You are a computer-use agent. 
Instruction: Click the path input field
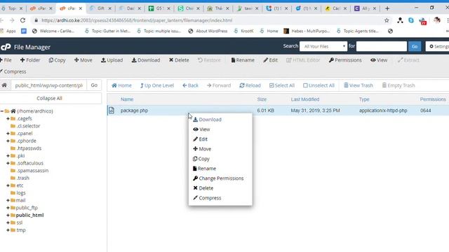[48, 85]
